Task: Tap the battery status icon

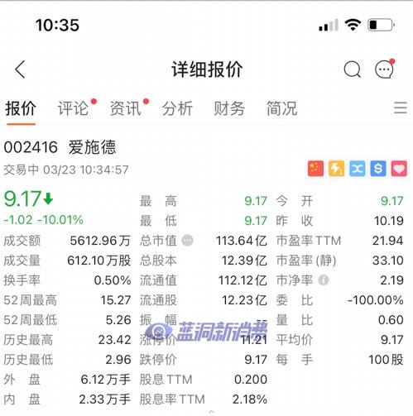Action: click(382, 25)
